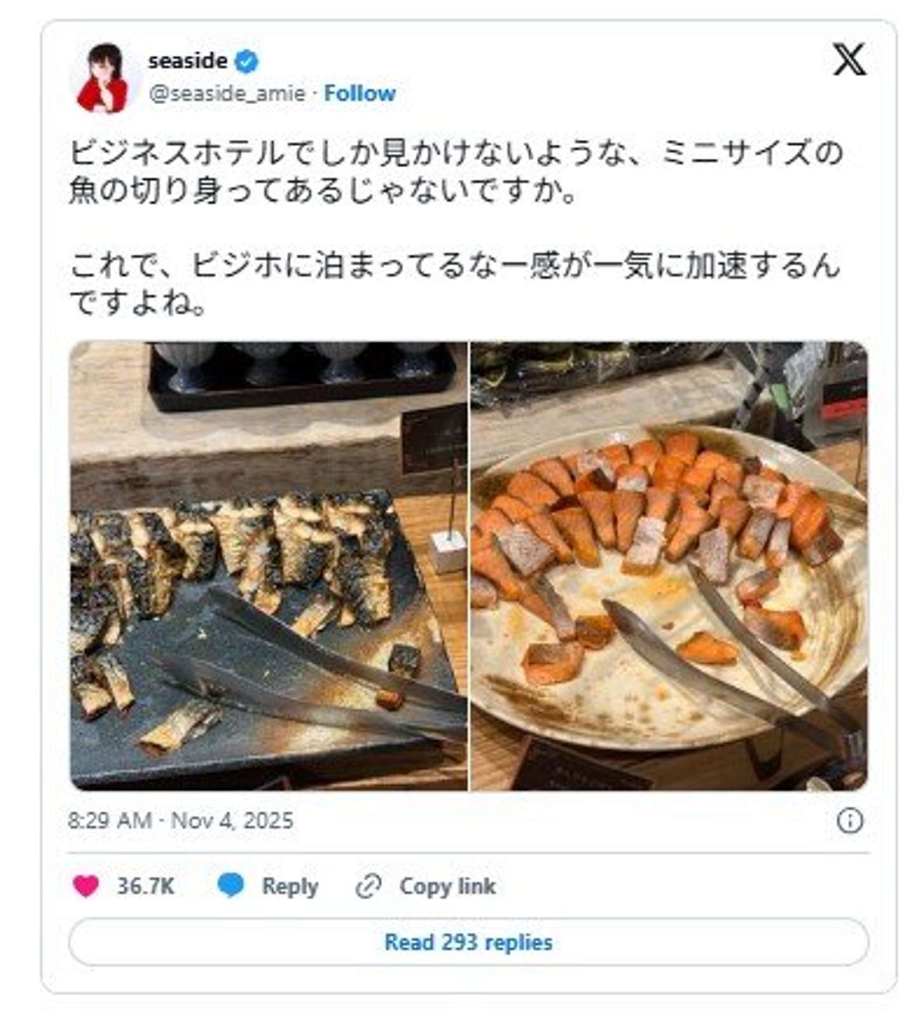Follow the seaside account
The width and height of the screenshot is (914, 1015).
pos(359,93)
